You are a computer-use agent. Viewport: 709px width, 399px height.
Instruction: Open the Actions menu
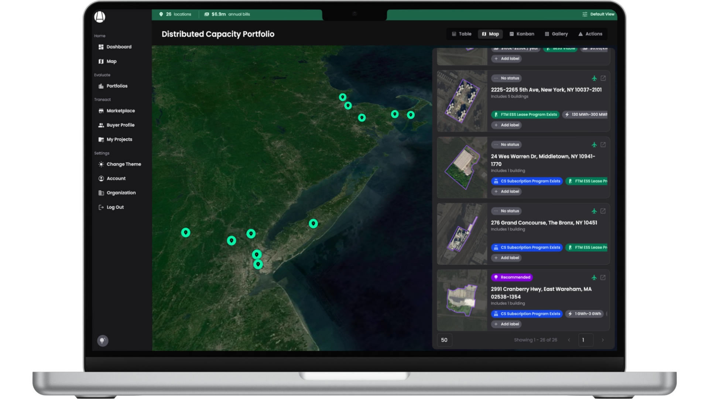click(590, 34)
